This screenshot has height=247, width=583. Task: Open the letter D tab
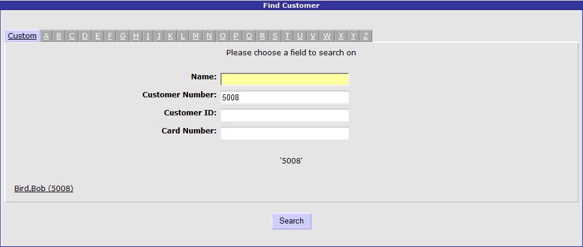coord(85,36)
